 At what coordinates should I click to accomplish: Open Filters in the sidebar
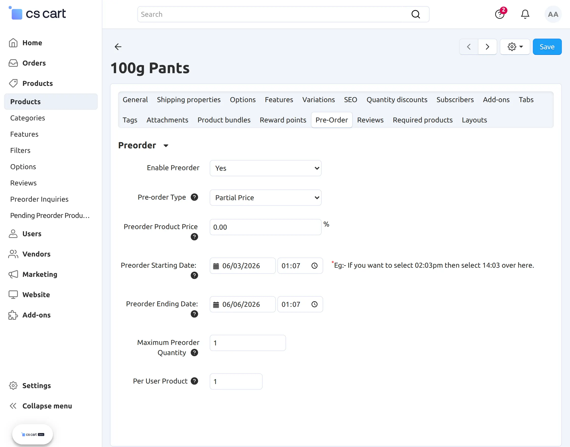pyautogui.click(x=20, y=151)
